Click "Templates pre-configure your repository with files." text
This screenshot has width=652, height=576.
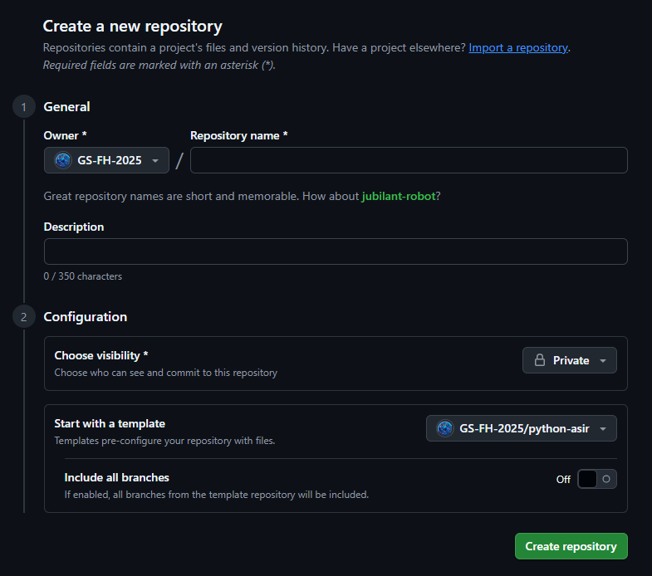pyautogui.click(x=164, y=441)
